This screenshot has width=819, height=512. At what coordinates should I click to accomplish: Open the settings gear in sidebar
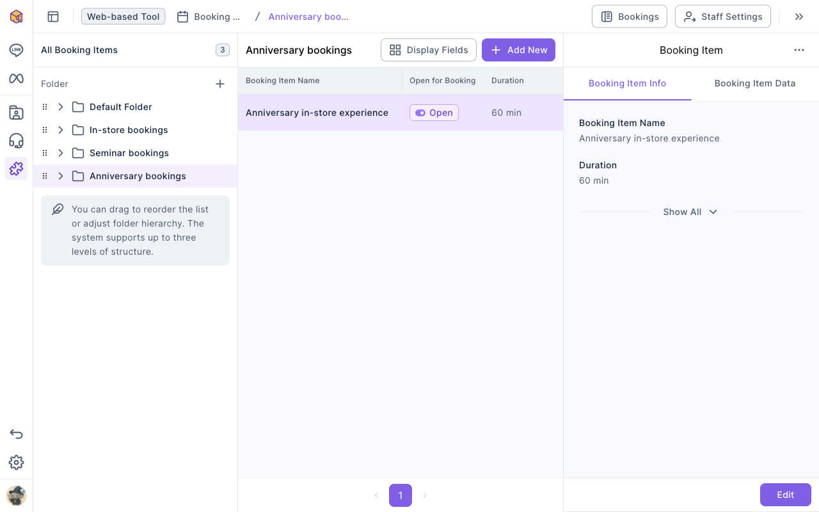coord(16,463)
